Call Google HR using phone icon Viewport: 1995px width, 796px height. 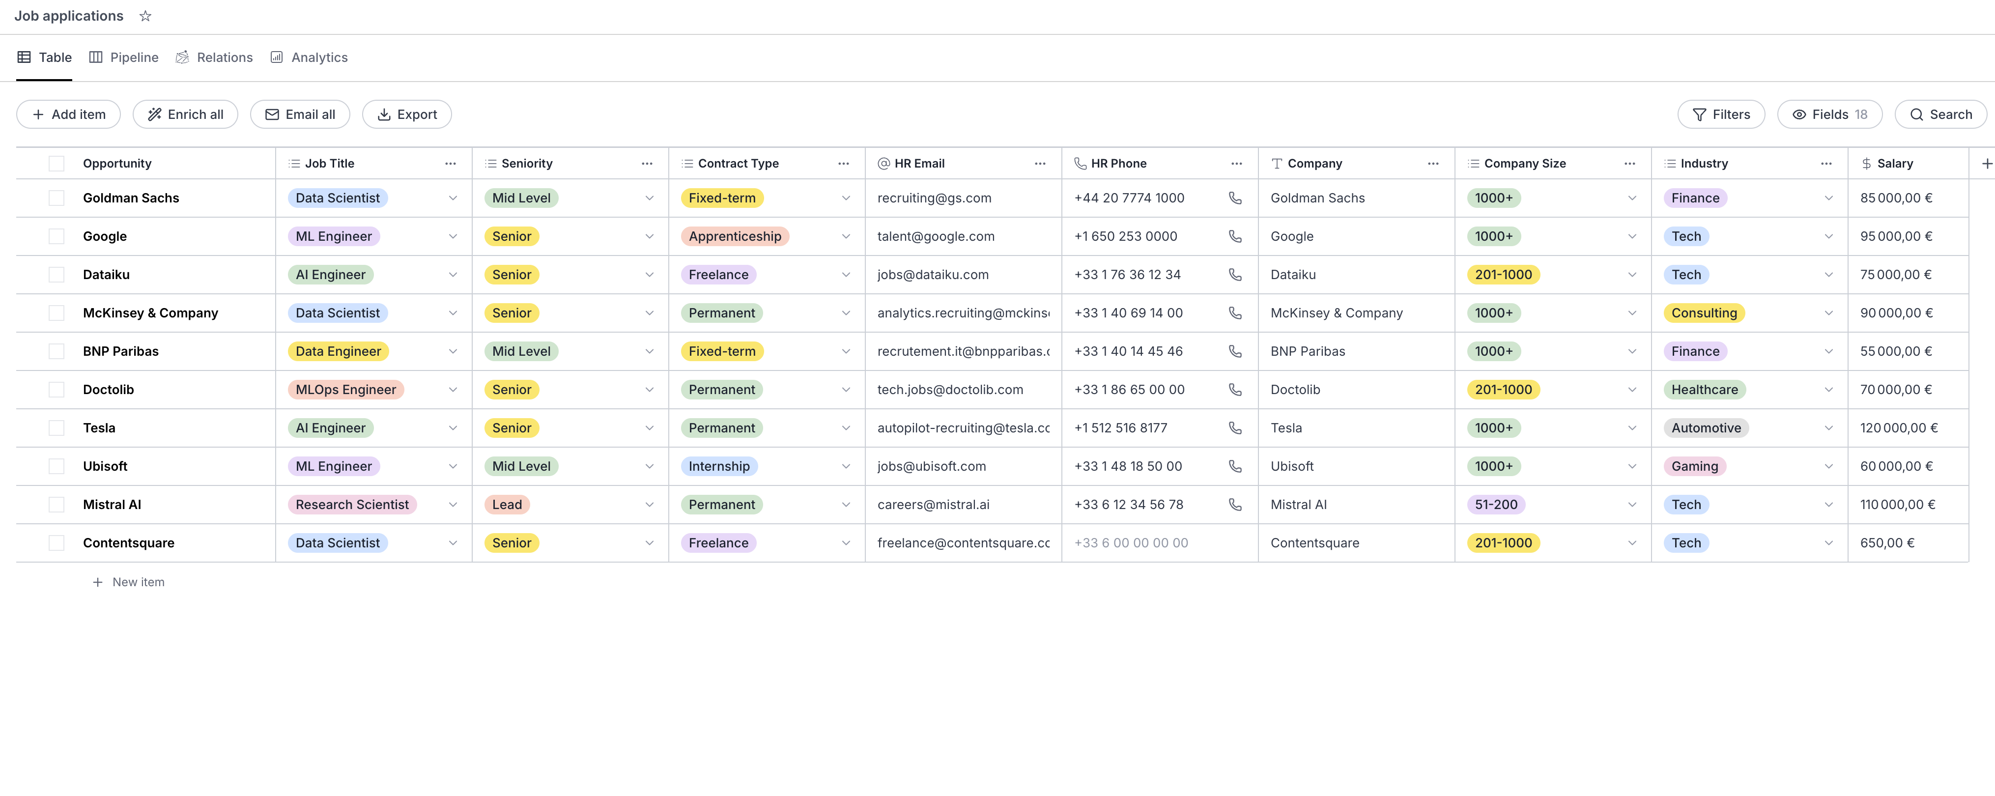pyautogui.click(x=1235, y=236)
